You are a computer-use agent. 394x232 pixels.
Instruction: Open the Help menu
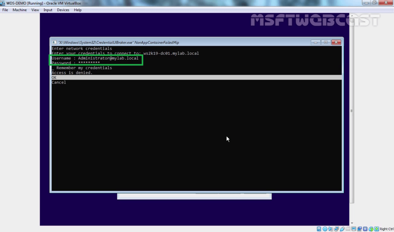[x=78, y=10]
